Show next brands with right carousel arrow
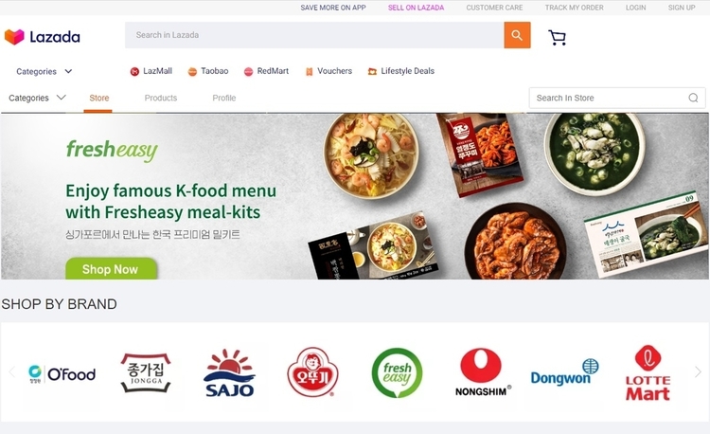 (x=698, y=372)
